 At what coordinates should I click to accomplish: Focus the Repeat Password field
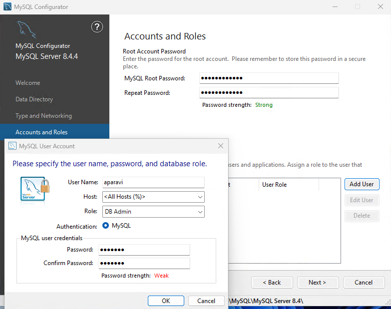point(269,93)
